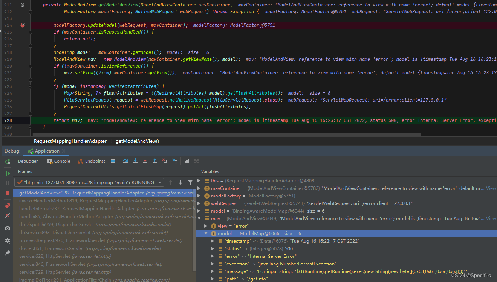The image size is (497, 282).
Task: Click View link on mavContainer row
Action: point(491,188)
